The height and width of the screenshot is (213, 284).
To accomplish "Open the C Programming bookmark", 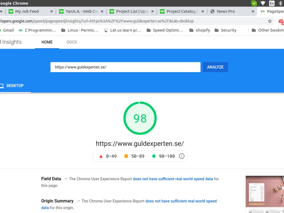I will click(37, 30).
